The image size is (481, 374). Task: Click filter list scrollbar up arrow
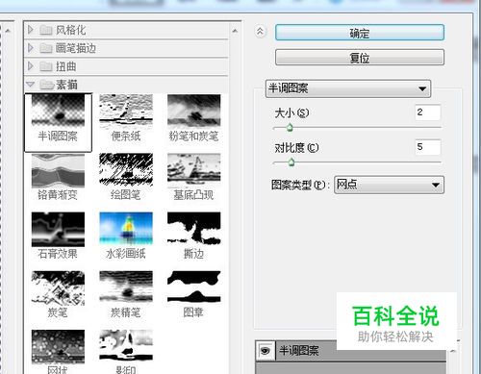235,31
